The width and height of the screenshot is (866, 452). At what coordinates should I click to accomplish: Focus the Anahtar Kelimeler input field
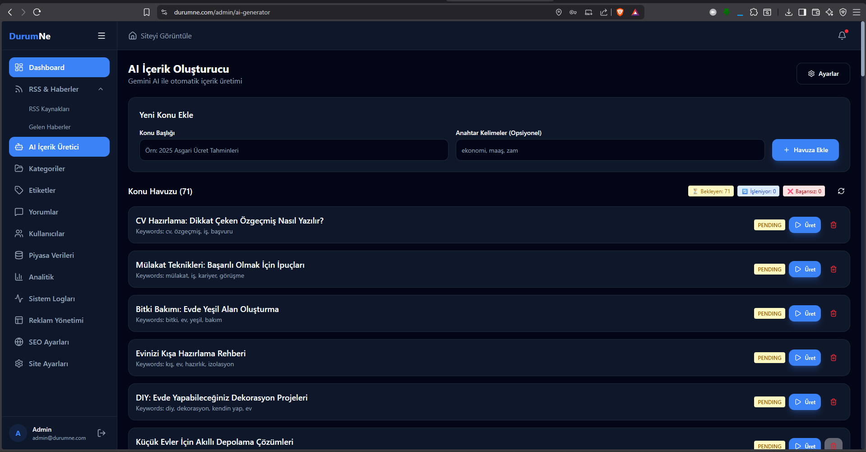click(x=610, y=150)
